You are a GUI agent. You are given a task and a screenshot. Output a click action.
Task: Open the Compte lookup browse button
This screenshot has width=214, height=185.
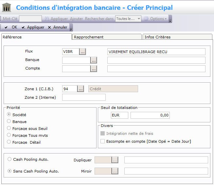pos(94,69)
